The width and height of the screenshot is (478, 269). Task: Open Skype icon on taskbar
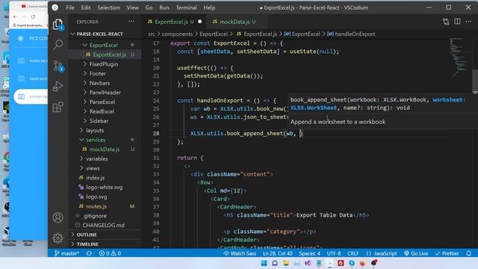tap(352, 263)
